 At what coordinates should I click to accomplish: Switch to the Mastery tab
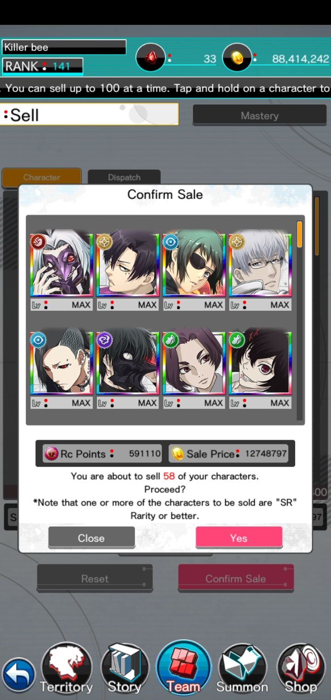pos(260,116)
